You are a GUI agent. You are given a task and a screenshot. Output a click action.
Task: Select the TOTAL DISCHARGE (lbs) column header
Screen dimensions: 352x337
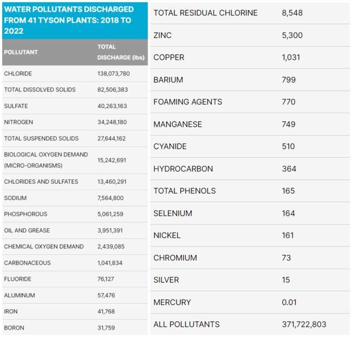point(121,52)
